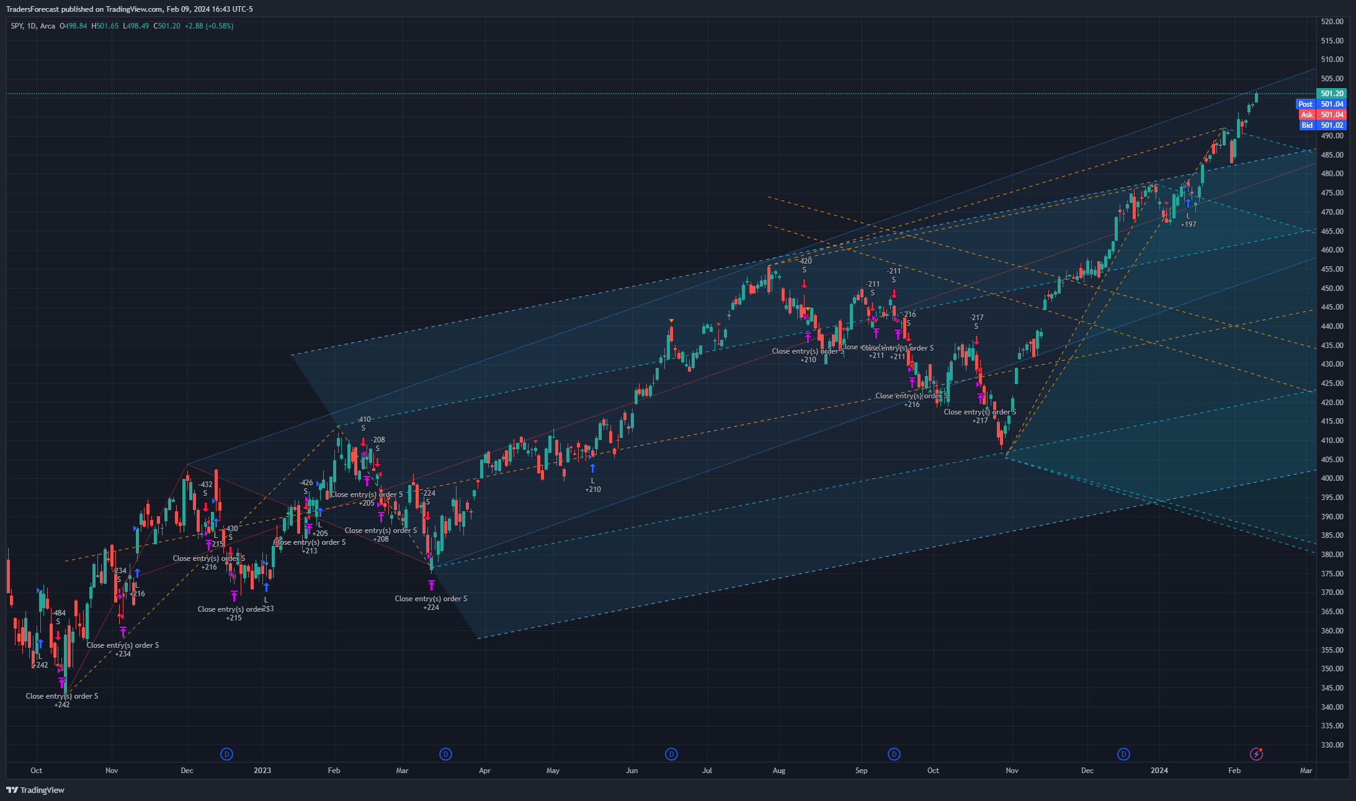Viewport: 1356px width, 801px height.
Task: Click the L498.49 low value
Action: (136, 26)
